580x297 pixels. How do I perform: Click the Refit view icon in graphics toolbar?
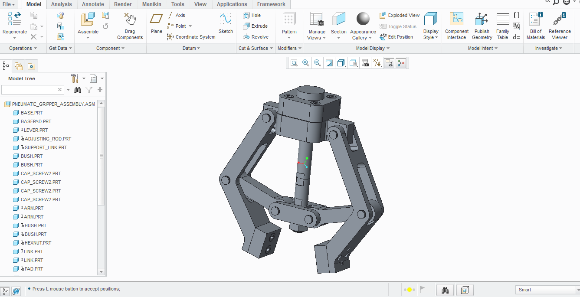point(294,63)
